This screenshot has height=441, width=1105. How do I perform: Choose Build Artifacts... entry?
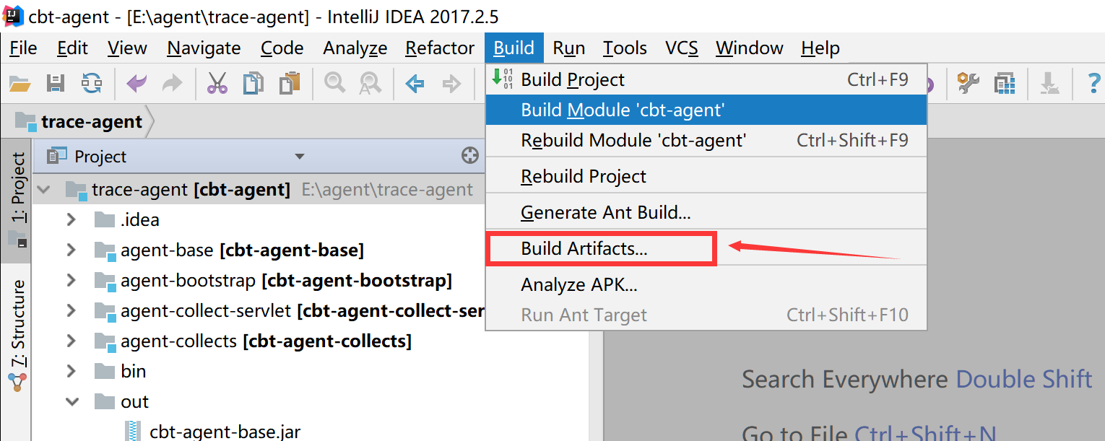click(706, 248)
